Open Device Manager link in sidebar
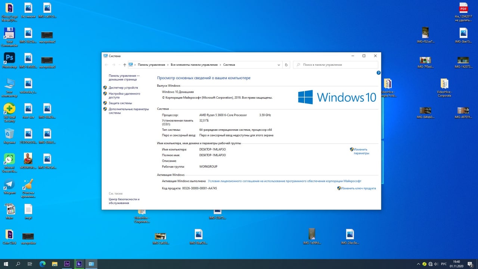 pos(123,87)
